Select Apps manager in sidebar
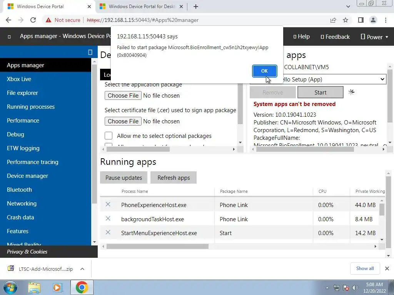 click(45, 65)
